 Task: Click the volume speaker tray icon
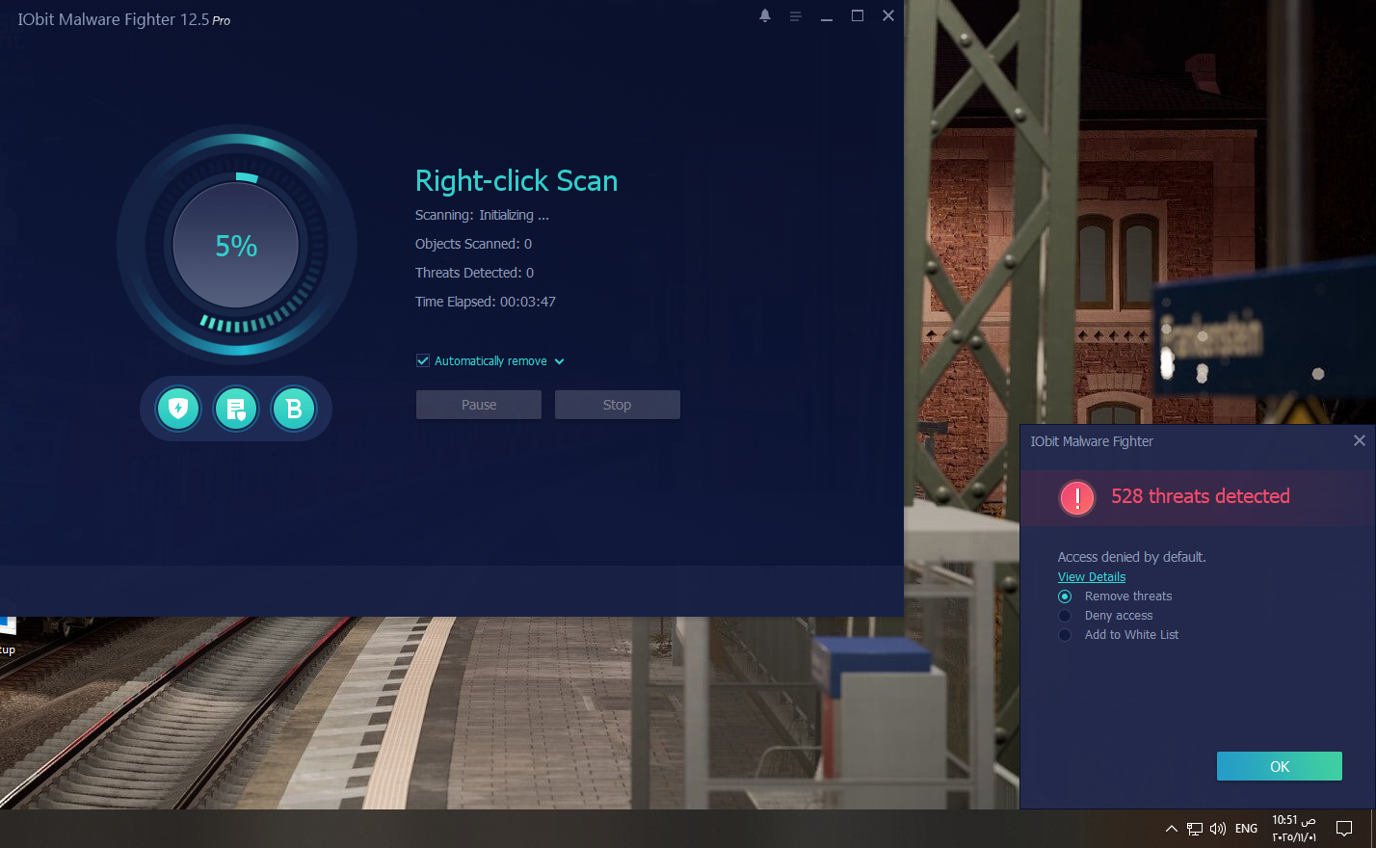(1218, 829)
